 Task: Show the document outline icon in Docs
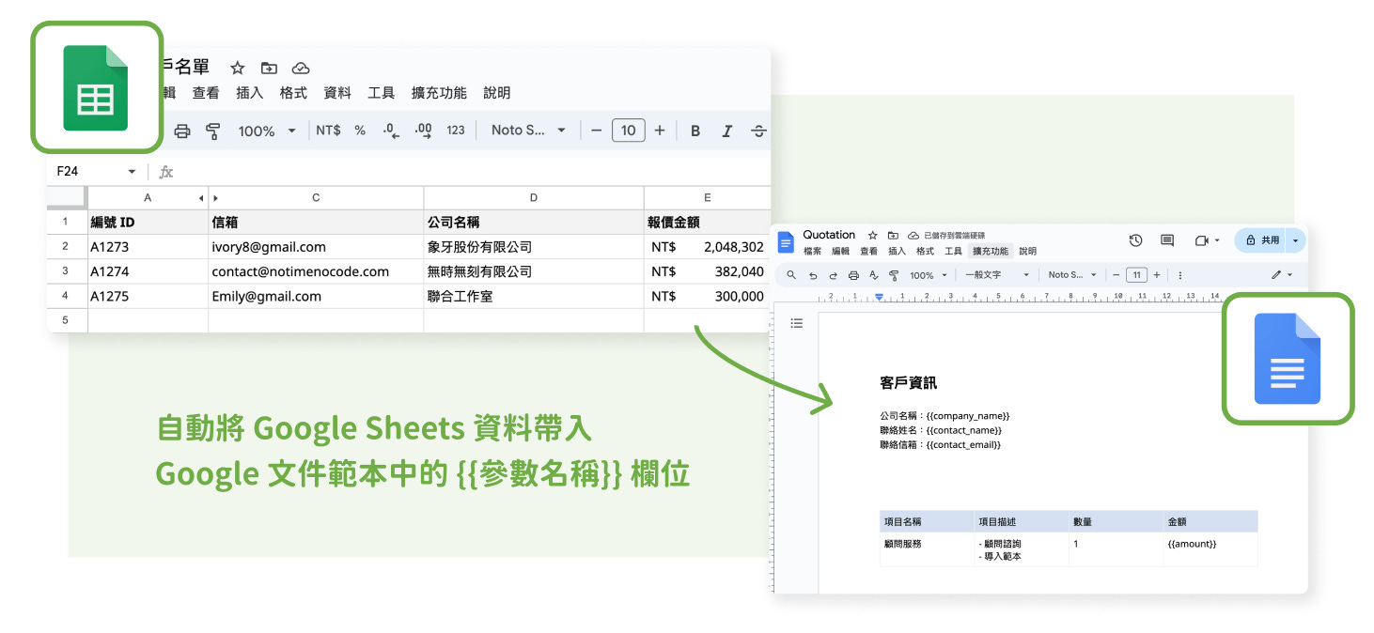pos(797,323)
